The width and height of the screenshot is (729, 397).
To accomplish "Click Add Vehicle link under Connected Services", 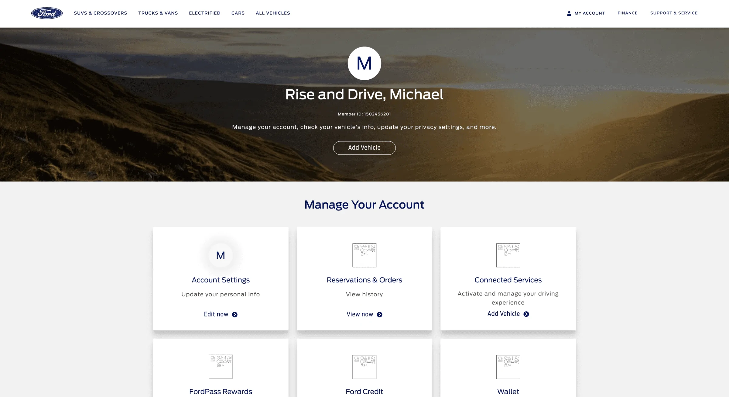I will pos(508,314).
